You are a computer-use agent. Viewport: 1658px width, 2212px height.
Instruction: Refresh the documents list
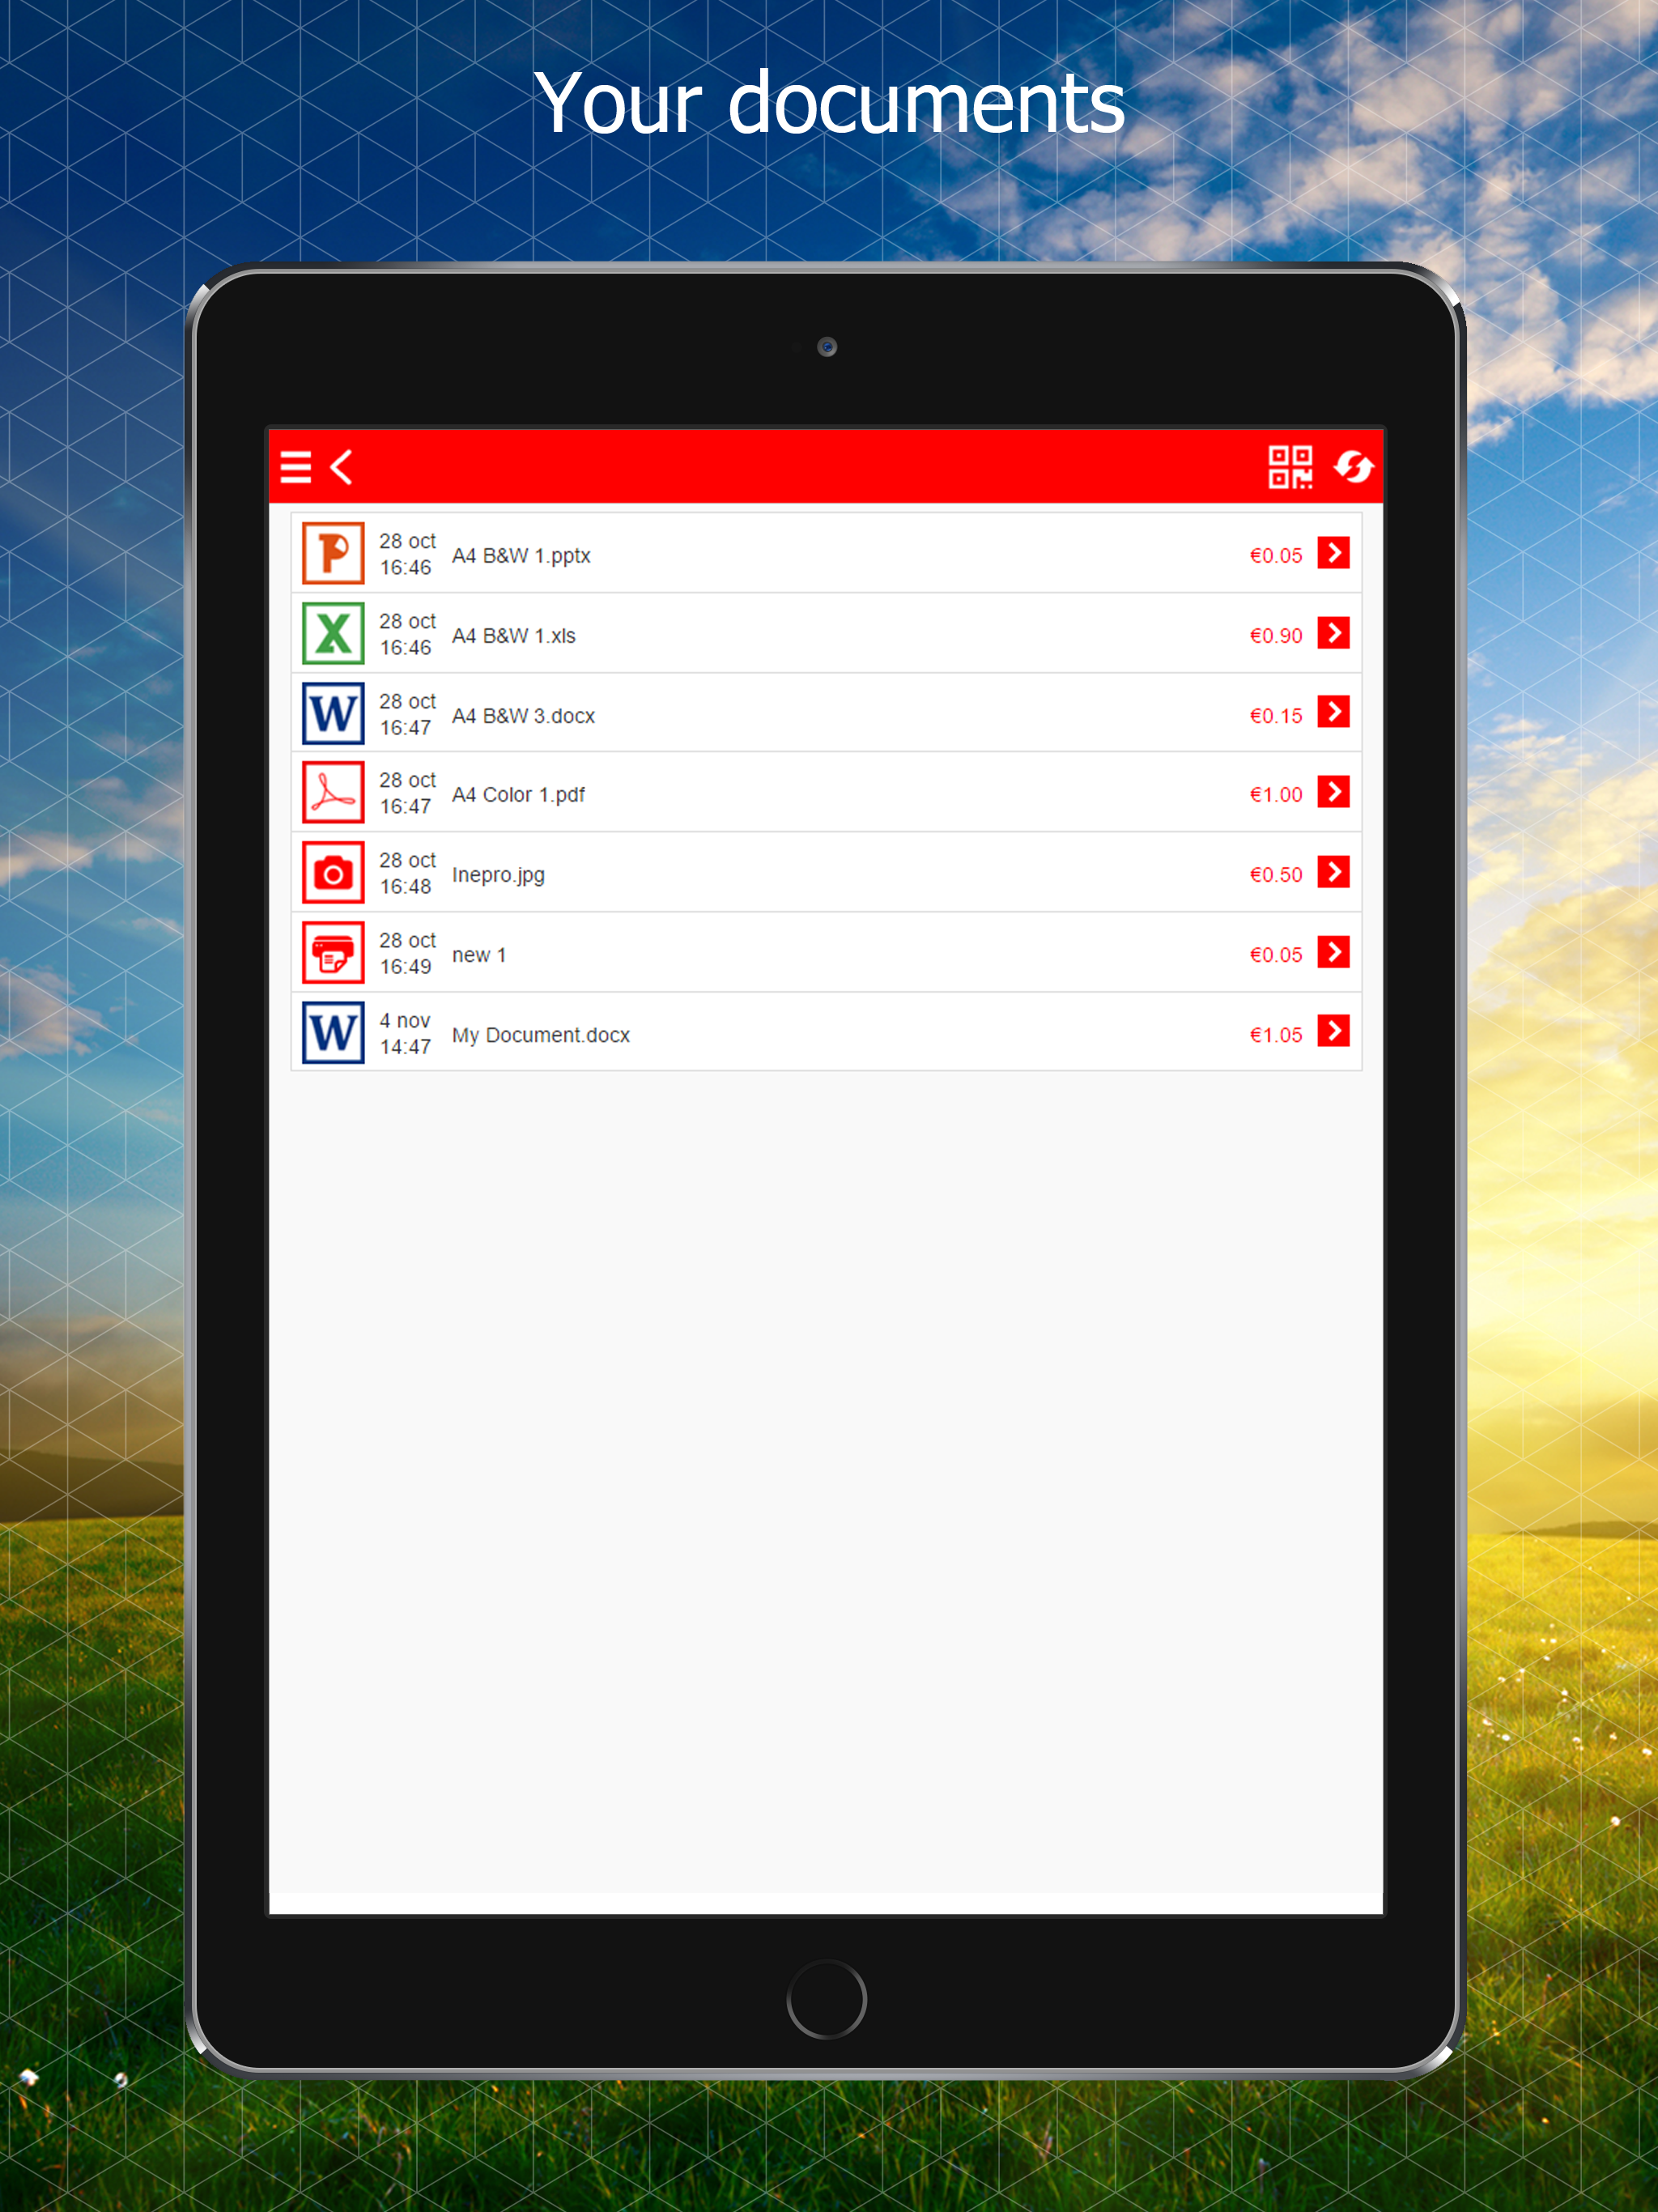(1354, 467)
